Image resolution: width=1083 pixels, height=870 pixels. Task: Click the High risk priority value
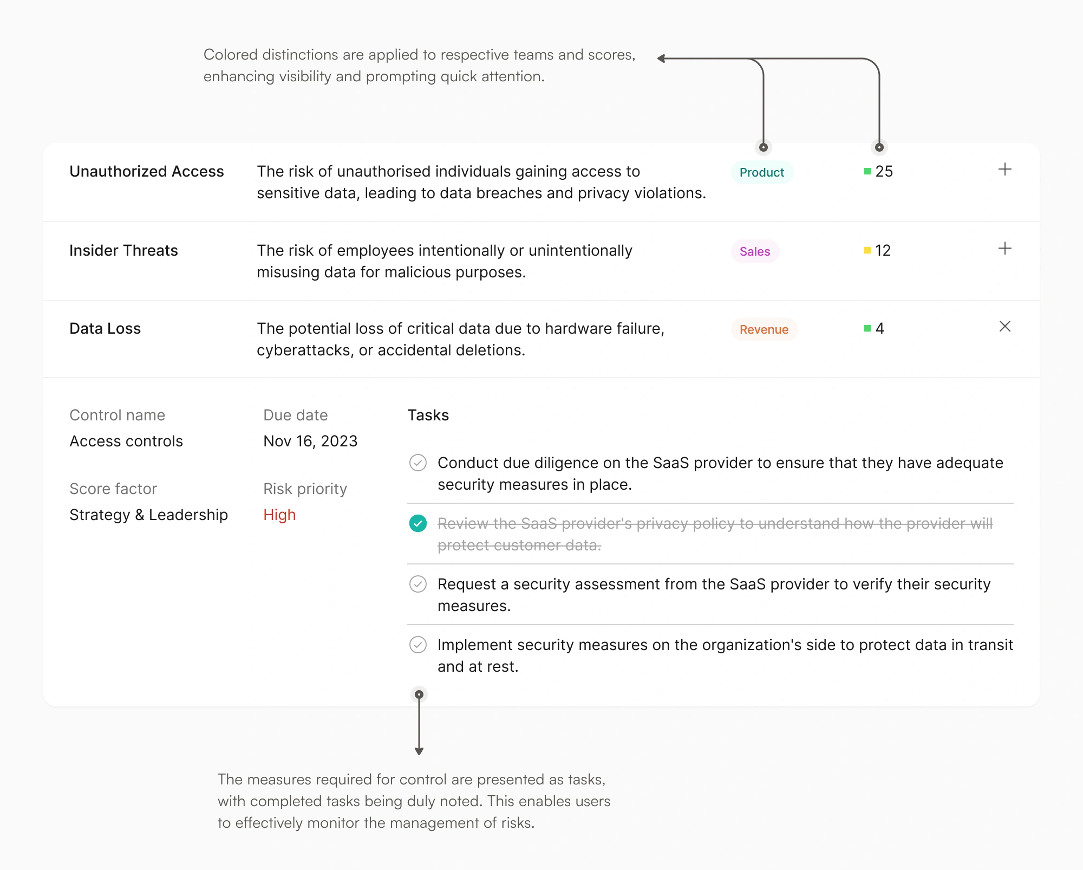point(279,515)
